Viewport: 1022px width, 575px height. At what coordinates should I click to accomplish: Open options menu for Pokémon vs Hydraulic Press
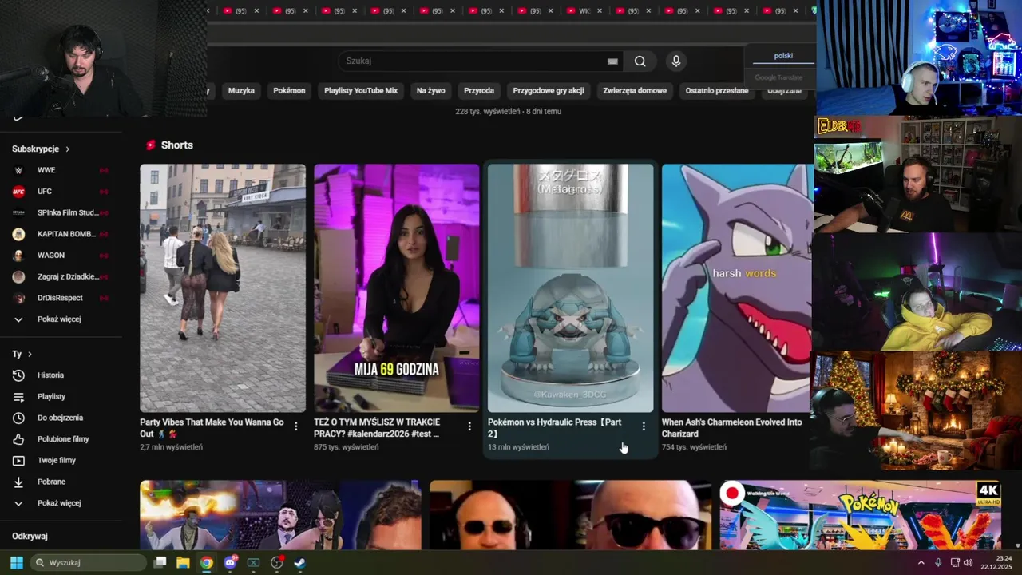[644, 426]
